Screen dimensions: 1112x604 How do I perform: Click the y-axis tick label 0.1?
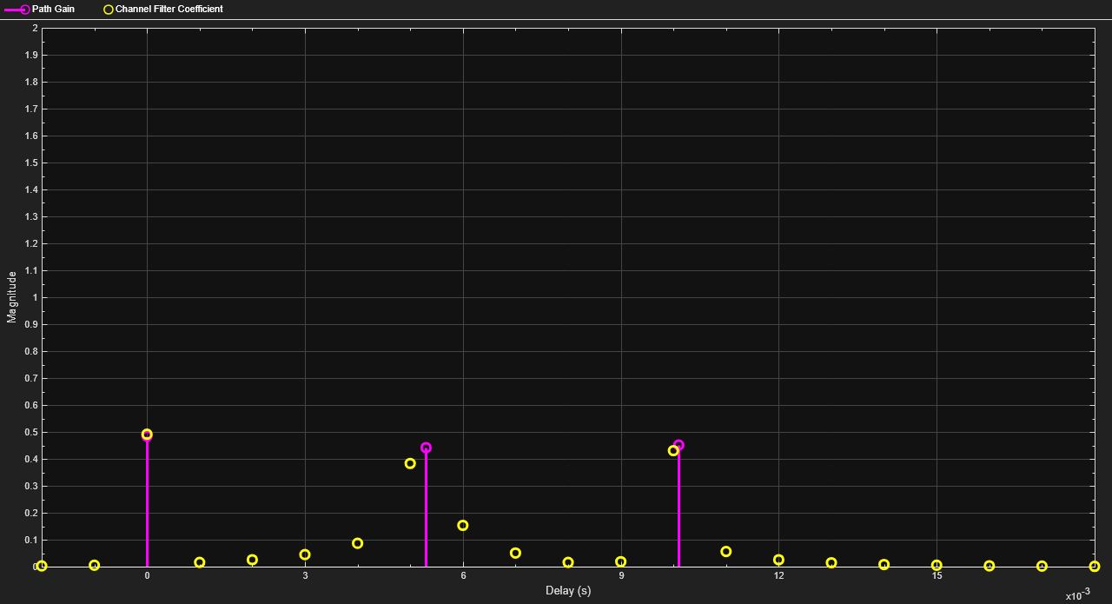tap(32, 540)
